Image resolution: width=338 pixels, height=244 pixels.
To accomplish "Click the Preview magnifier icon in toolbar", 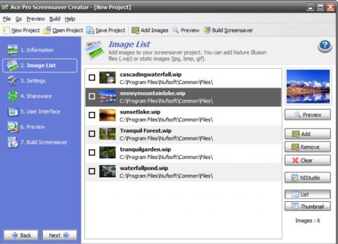I will click(x=176, y=30).
